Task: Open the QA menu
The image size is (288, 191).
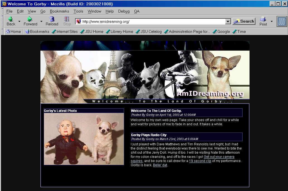Action: click(137, 11)
